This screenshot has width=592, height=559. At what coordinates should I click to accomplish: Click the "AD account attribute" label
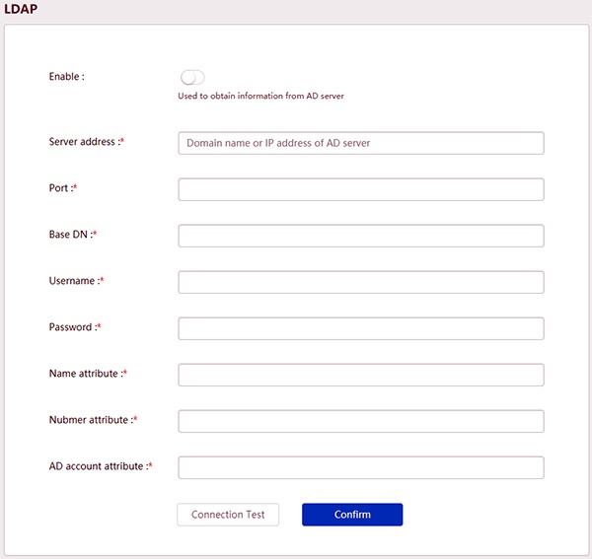(98, 466)
